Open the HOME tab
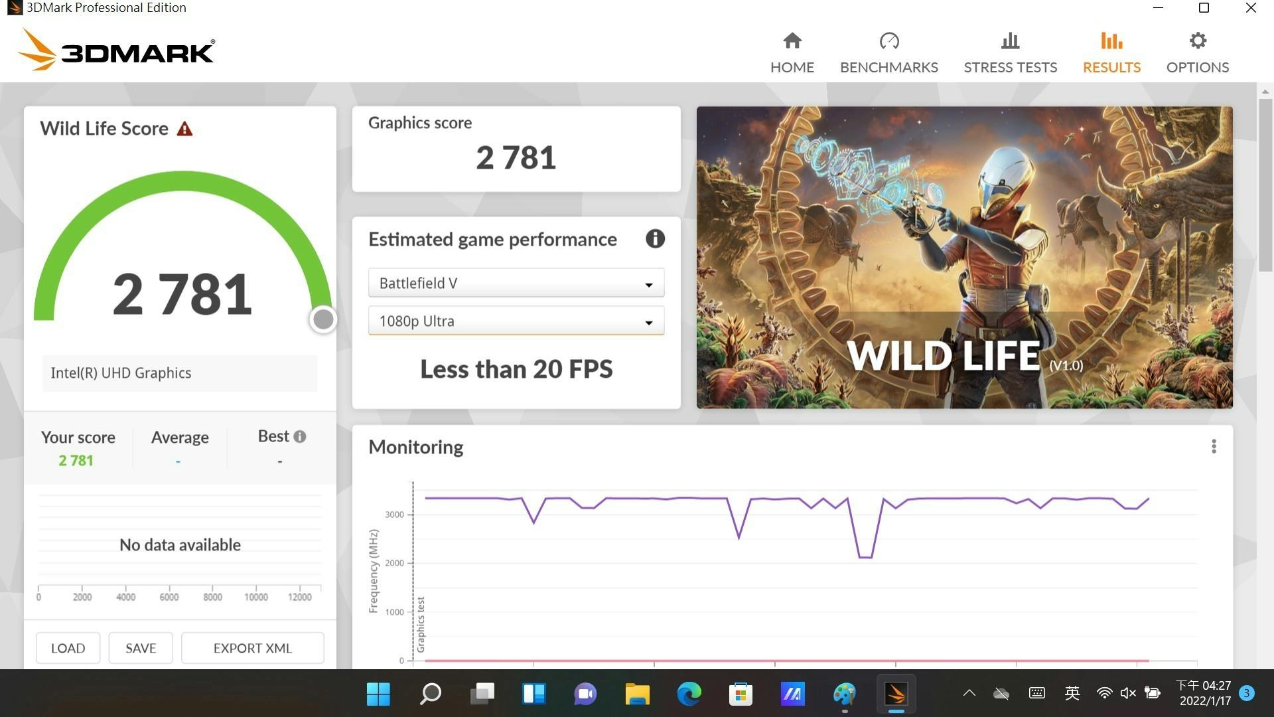 pyautogui.click(x=792, y=53)
